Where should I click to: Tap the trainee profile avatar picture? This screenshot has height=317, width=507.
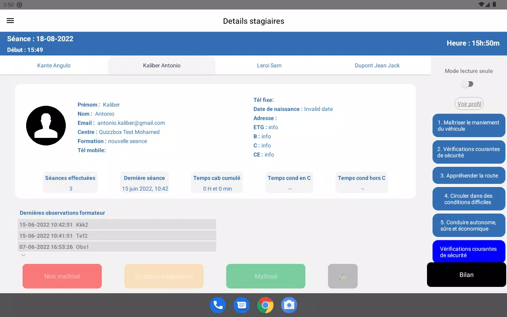pos(46,126)
